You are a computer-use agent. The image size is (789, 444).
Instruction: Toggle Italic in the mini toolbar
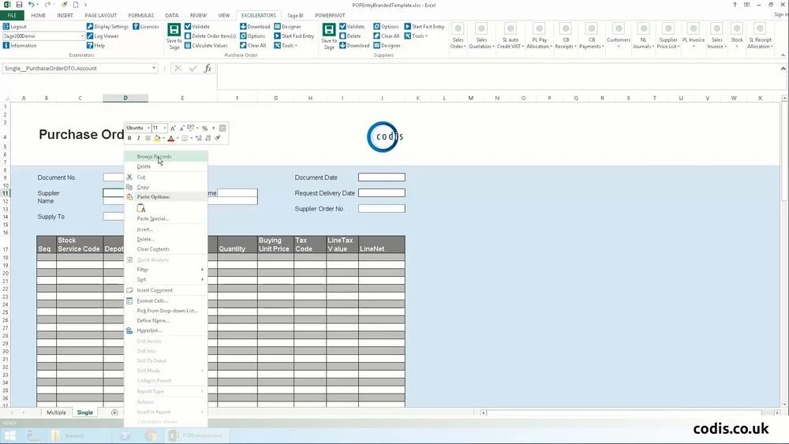pyautogui.click(x=138, y=138)
